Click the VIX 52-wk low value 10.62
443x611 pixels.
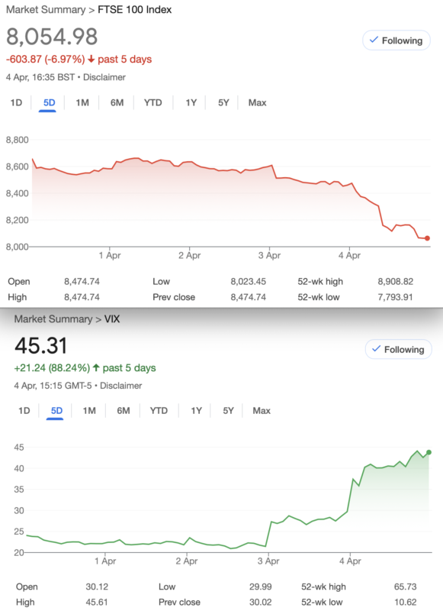(x=406, y=602)
